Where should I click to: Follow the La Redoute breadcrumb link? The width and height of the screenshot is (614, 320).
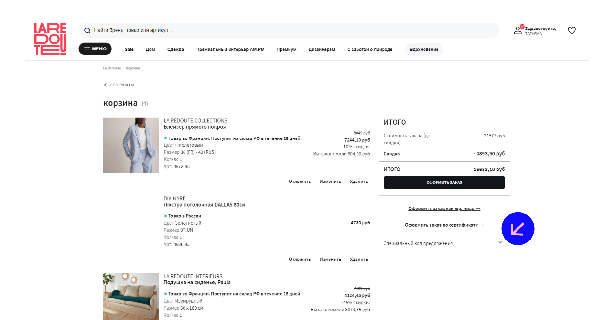(112, 68)
